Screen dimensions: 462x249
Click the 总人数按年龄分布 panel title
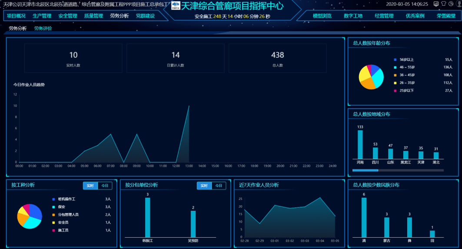(x=372, y=43)
